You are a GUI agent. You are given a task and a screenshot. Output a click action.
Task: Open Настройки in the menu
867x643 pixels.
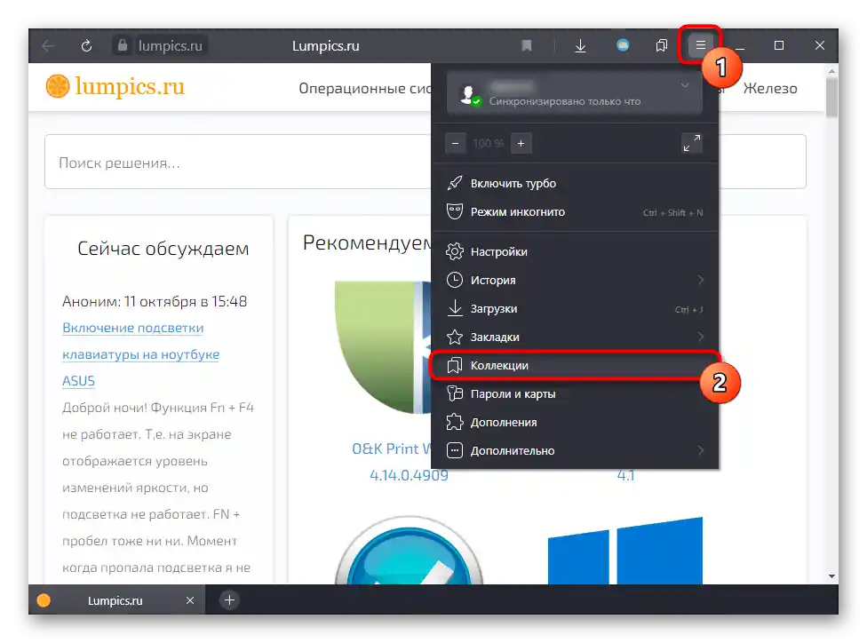[x=575, y=252]
